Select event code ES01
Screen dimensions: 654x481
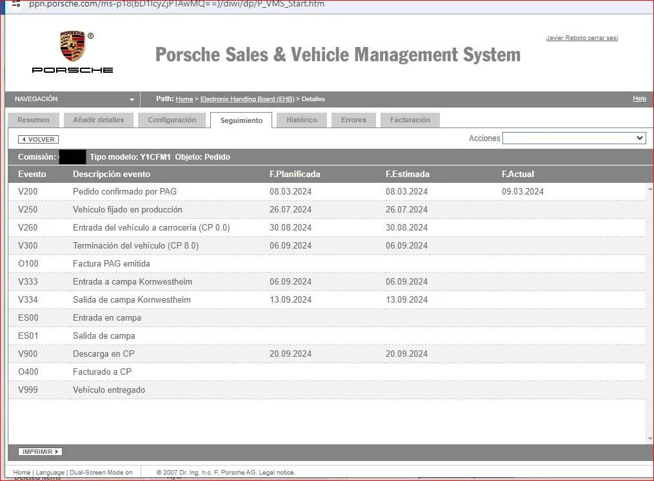pos(28,335)
